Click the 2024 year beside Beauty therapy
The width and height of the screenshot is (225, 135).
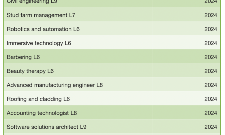(211, 71)
